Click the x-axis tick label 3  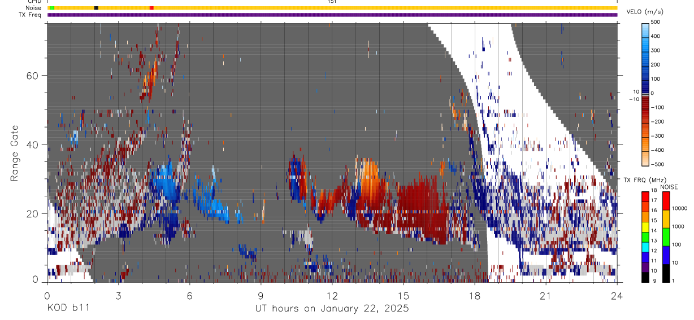tap(118, 296)
